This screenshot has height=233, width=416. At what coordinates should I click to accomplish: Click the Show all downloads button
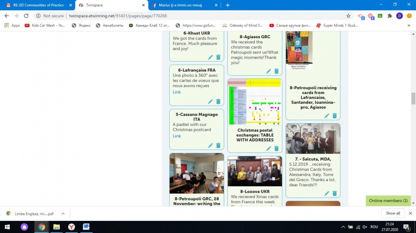[393, 213]
